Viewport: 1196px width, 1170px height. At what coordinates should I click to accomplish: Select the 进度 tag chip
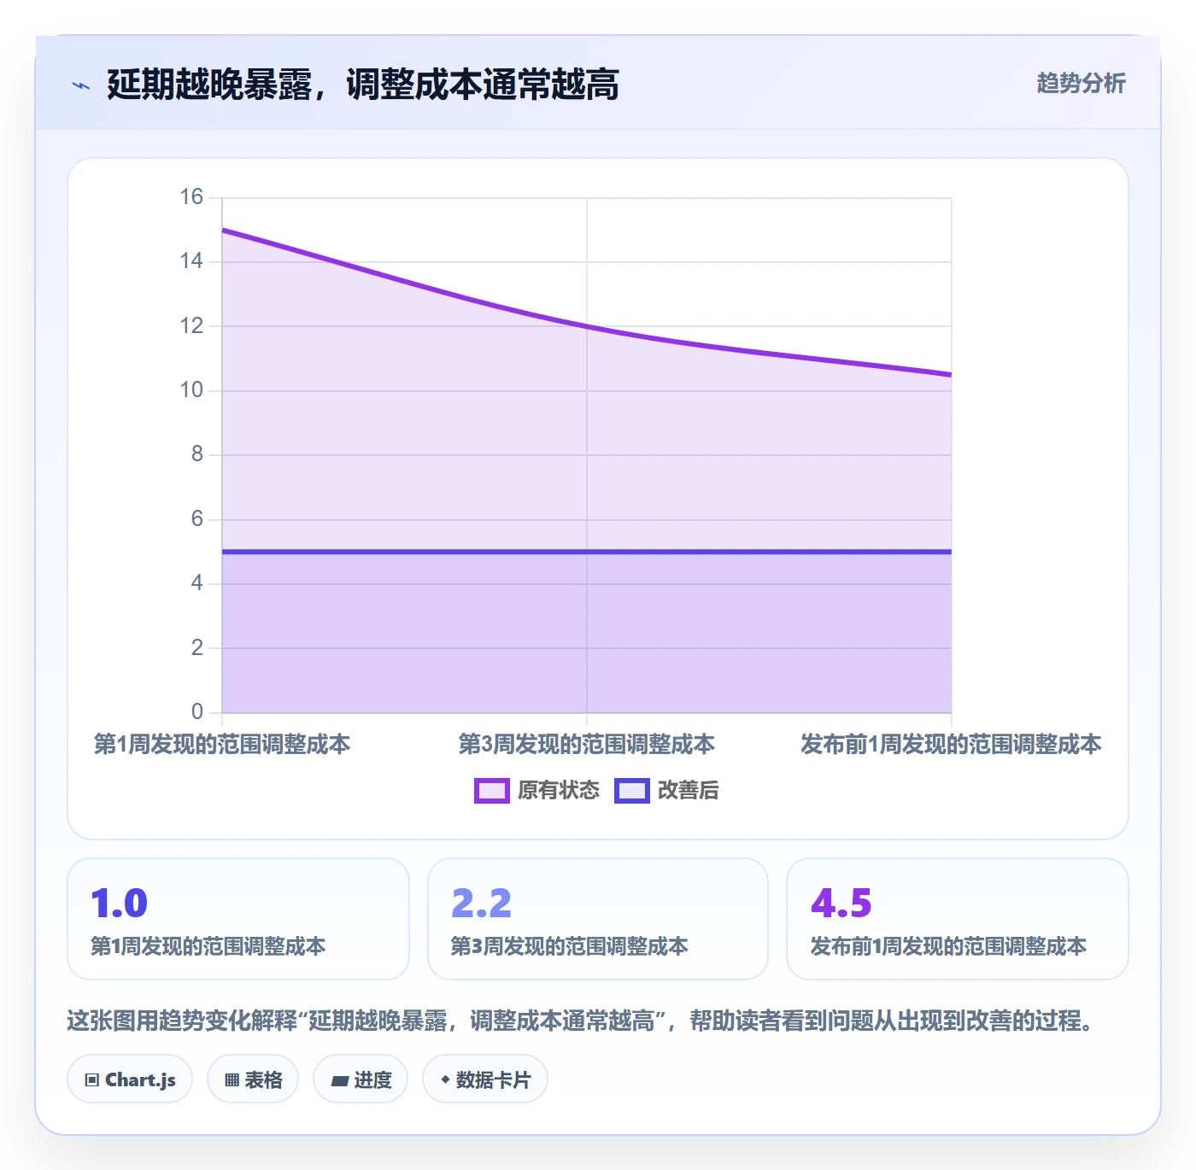coord(361,1079)
